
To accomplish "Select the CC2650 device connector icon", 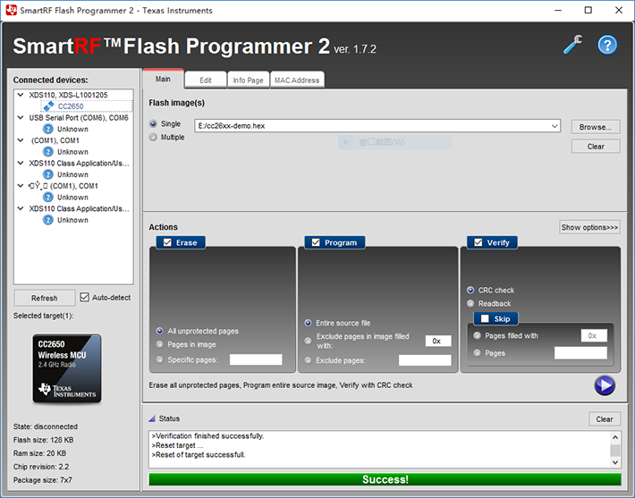I will [x=48, y=106].
